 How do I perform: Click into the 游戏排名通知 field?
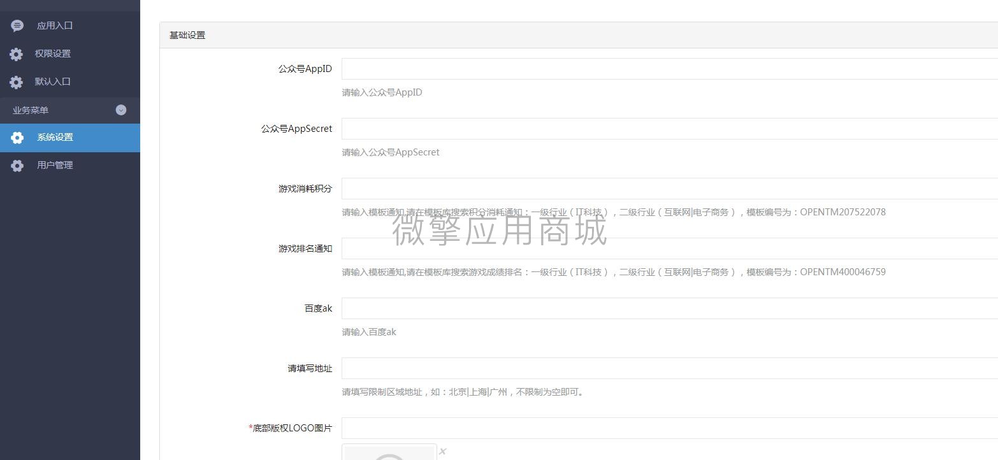670,248
